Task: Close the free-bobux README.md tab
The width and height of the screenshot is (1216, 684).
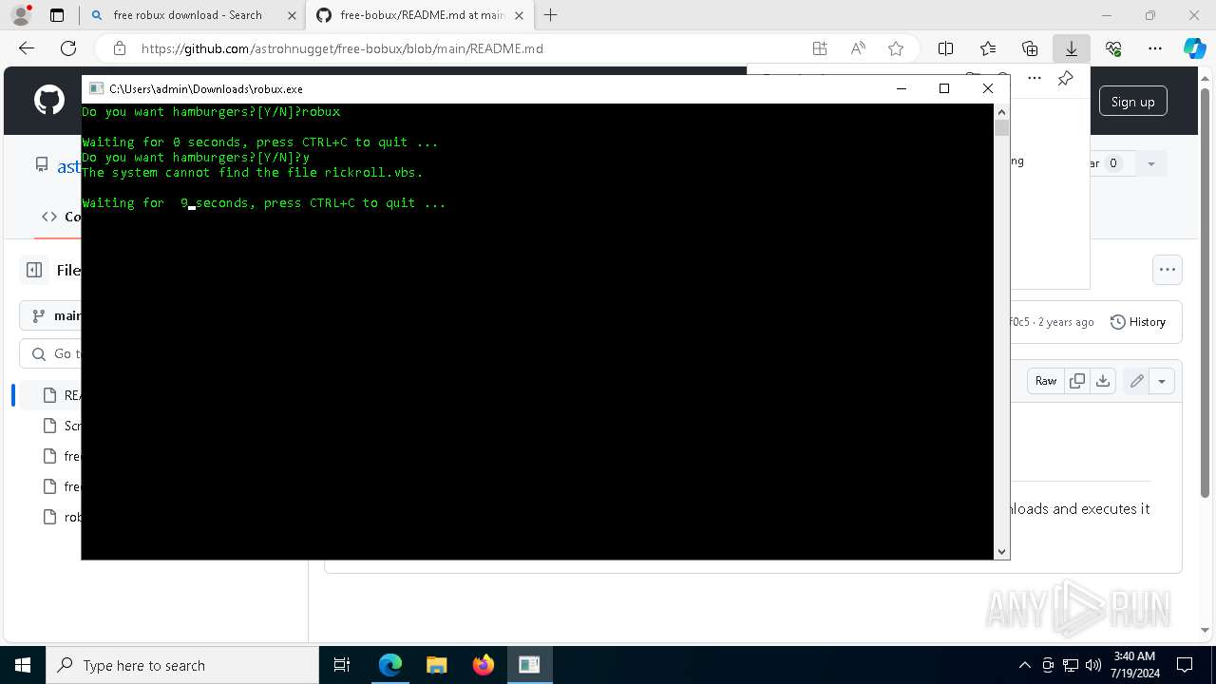Action: (519, 15)
